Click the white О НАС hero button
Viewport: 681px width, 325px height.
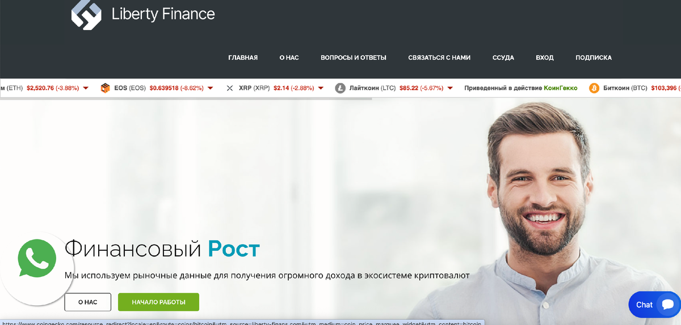[x=87, y=302]
